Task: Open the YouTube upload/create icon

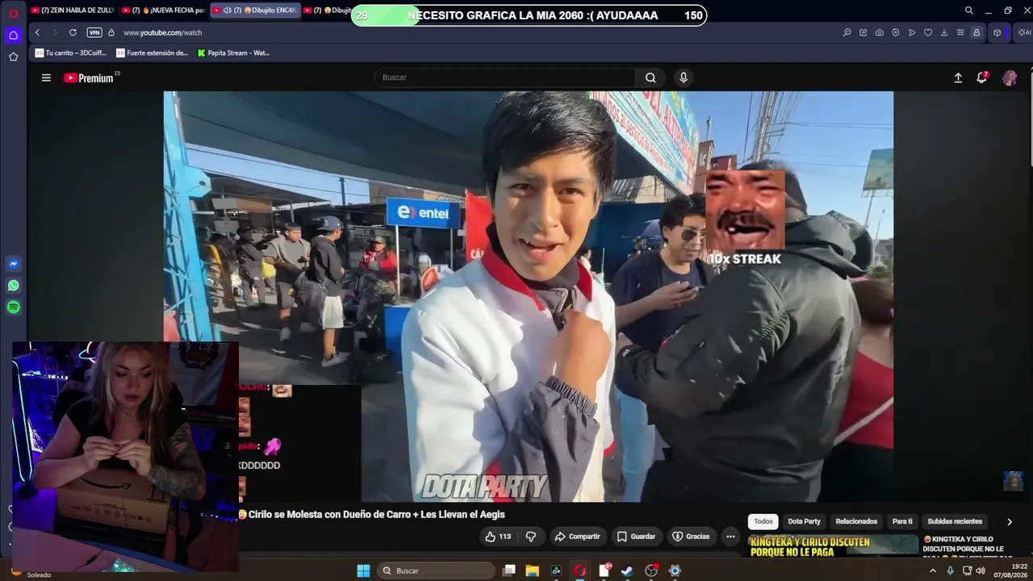Action: [958, 77]
